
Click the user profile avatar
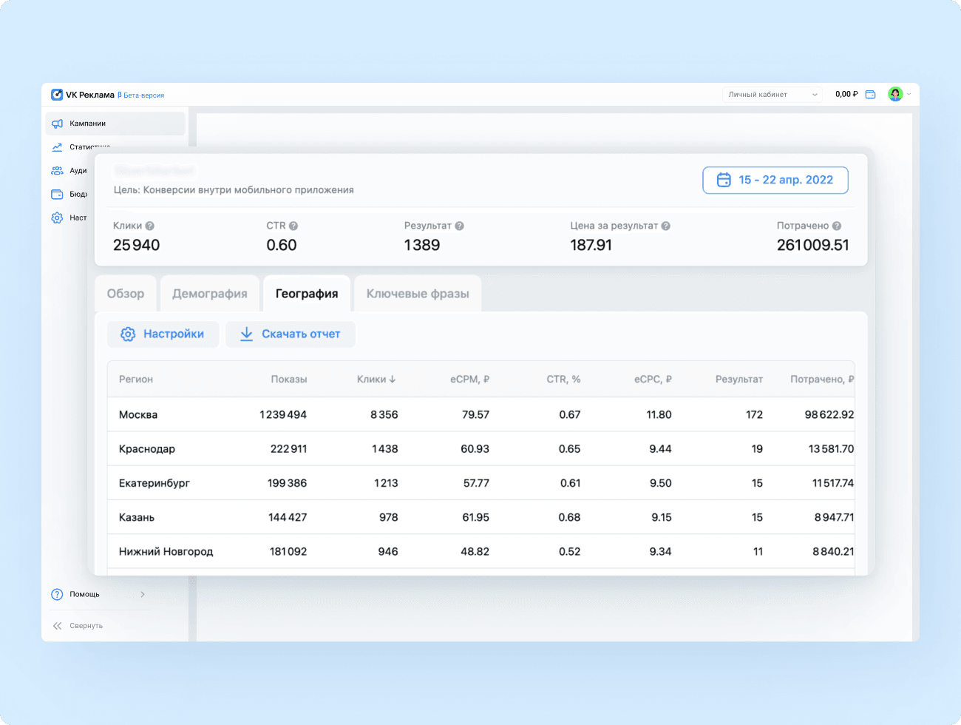[x=895, y=94]
